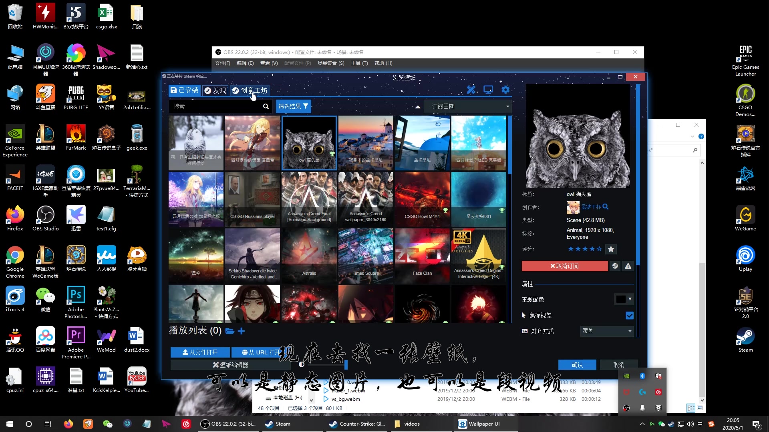Open the 回收站 Recycle Bin
The image size is (769, 432).
pyautogui.click(x=15, y=17)
